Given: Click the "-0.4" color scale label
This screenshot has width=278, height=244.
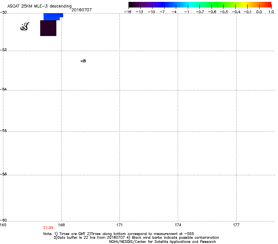Looking at the screenshot, I should (236, 12).
